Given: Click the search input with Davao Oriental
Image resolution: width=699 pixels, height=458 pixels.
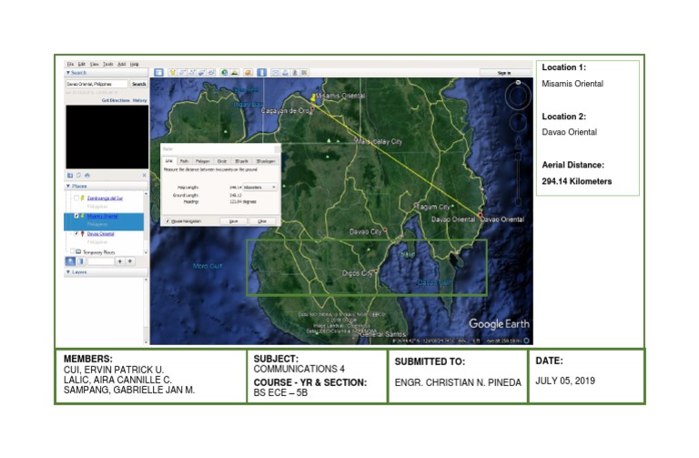Looking at the screenshot, I should 96,84.
